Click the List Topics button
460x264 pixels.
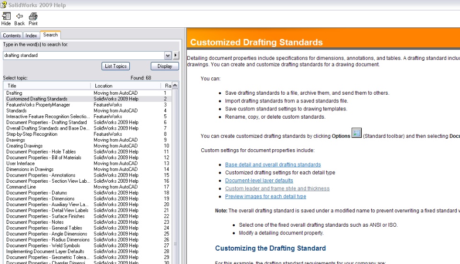click(116, 66)
